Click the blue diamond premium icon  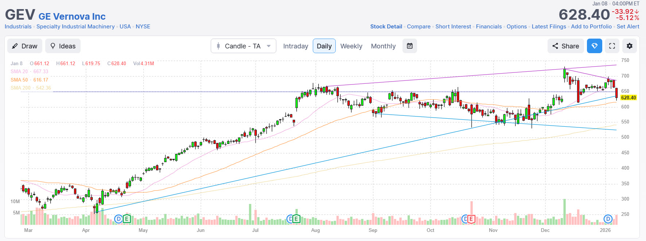594,46
